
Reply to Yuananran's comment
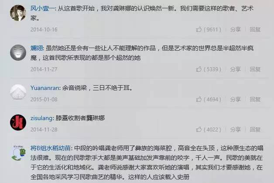pos(255,100)
